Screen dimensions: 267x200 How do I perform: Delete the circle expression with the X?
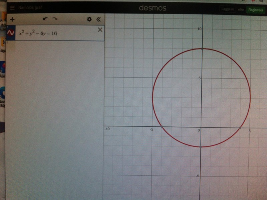99,30
